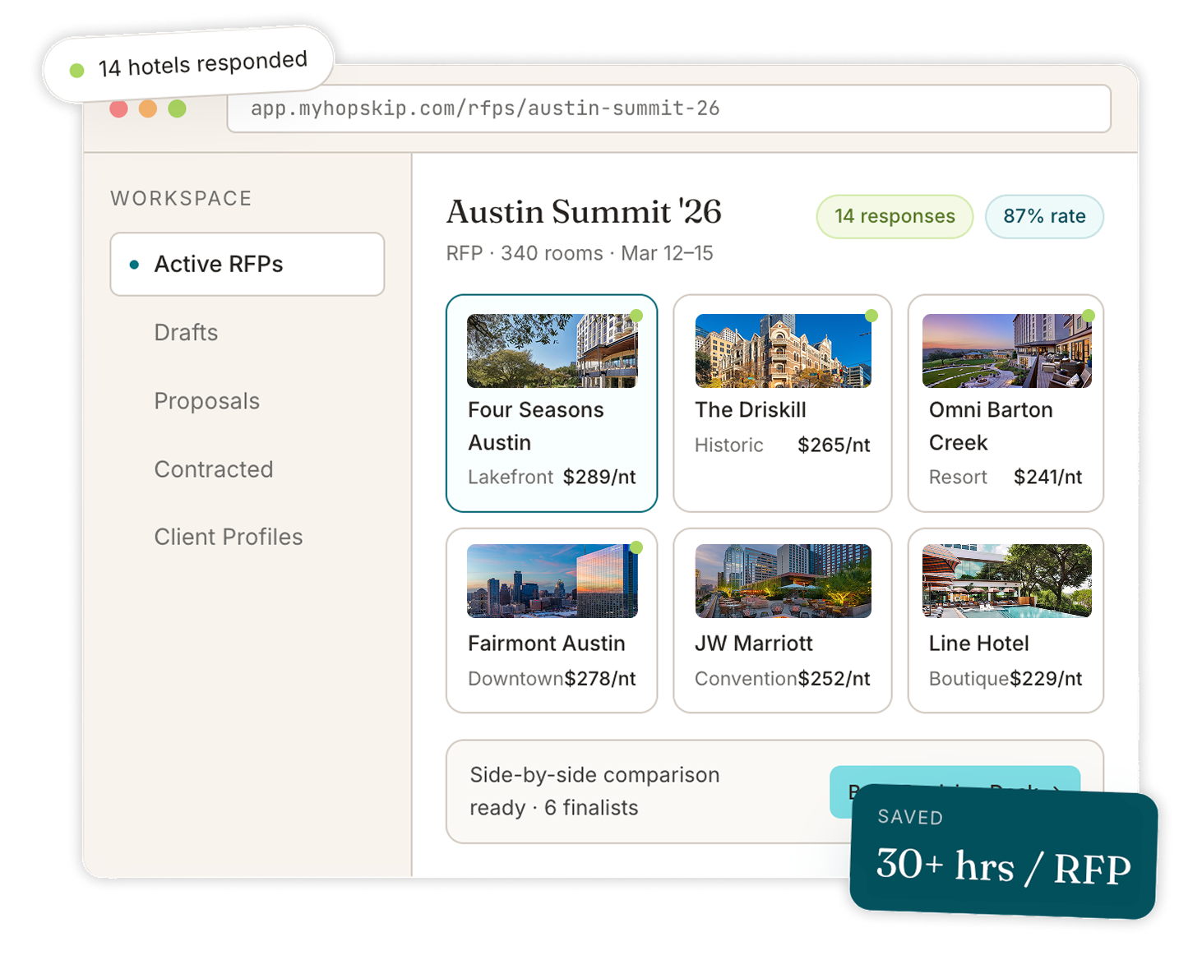Click the Convention tag on JW Marriott

747,678
